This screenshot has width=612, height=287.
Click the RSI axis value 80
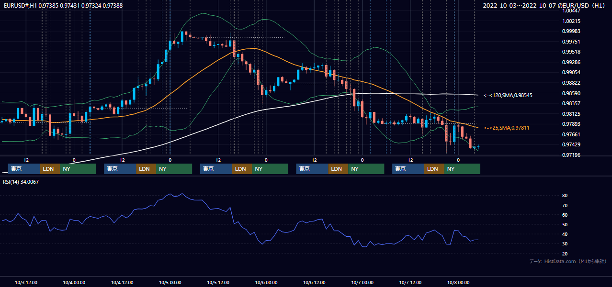point(565,196)
